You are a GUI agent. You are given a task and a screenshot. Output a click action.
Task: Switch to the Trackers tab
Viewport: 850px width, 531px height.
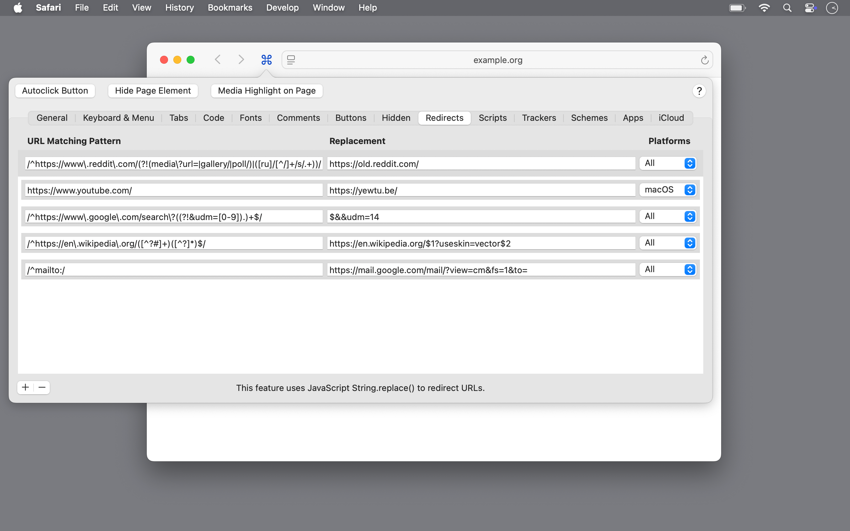coord(539,118)
